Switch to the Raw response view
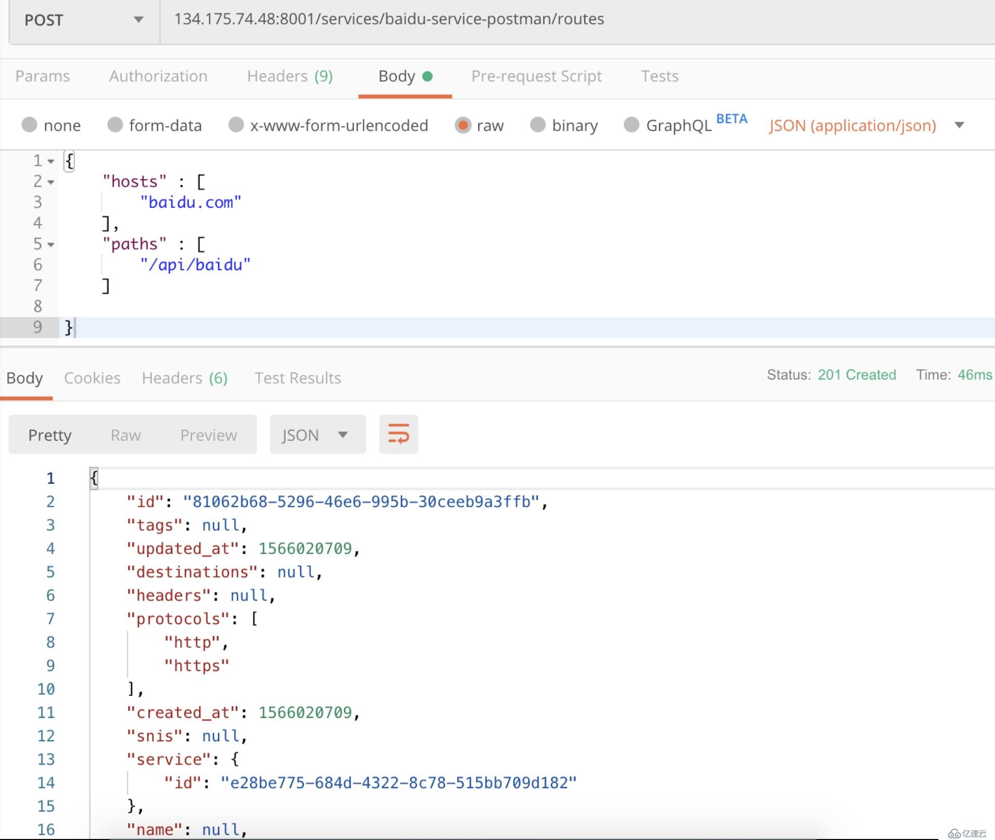995x840 pixels. (x=126, y=435)
